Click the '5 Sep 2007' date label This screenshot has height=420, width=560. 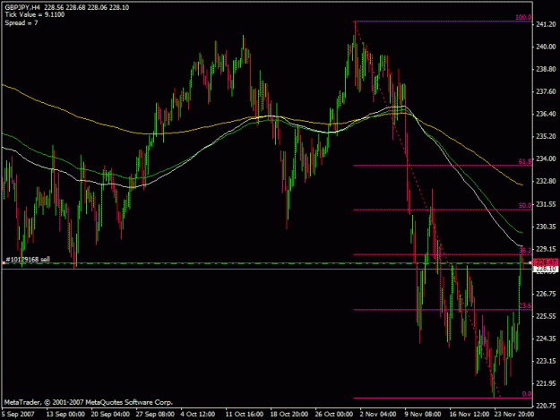(x=19, y=415)
